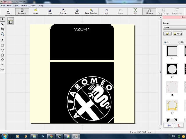Open the Object menu
The width and height of the screenshot is (186, 139).
33,6
